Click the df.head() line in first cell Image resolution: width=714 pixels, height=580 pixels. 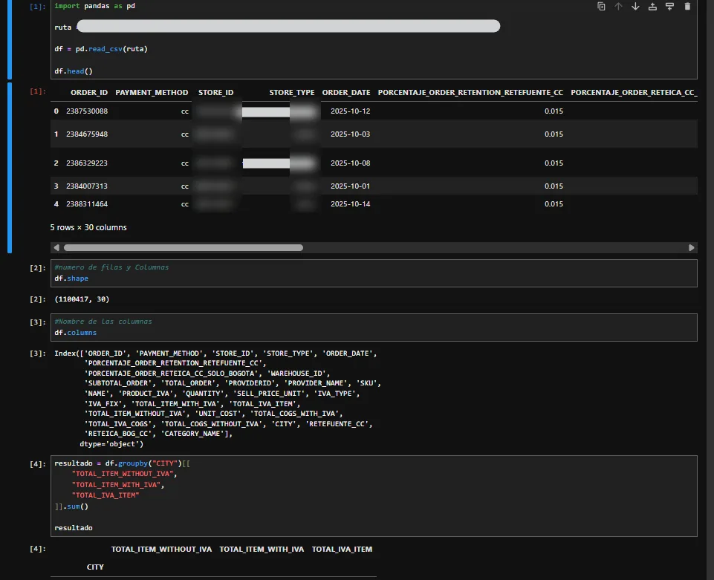tap(74, 71)
